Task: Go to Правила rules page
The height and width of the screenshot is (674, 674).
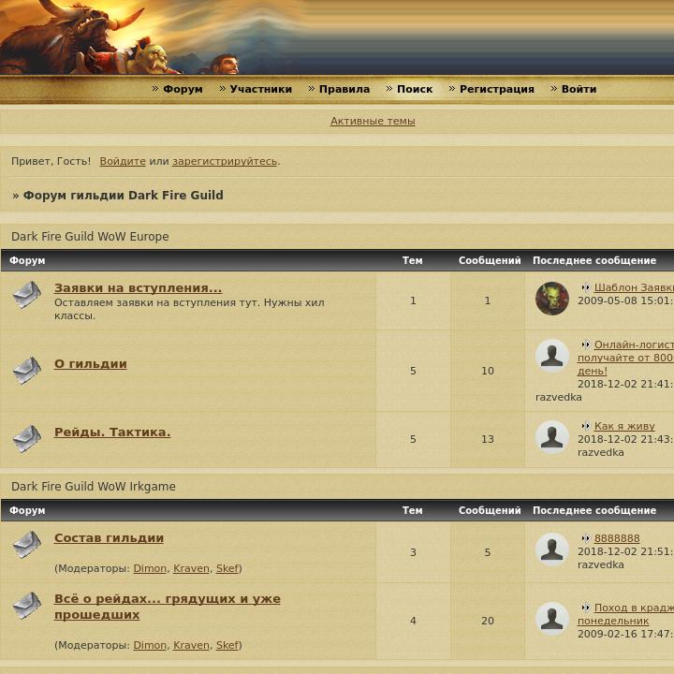Action: (x=344, y=89)
